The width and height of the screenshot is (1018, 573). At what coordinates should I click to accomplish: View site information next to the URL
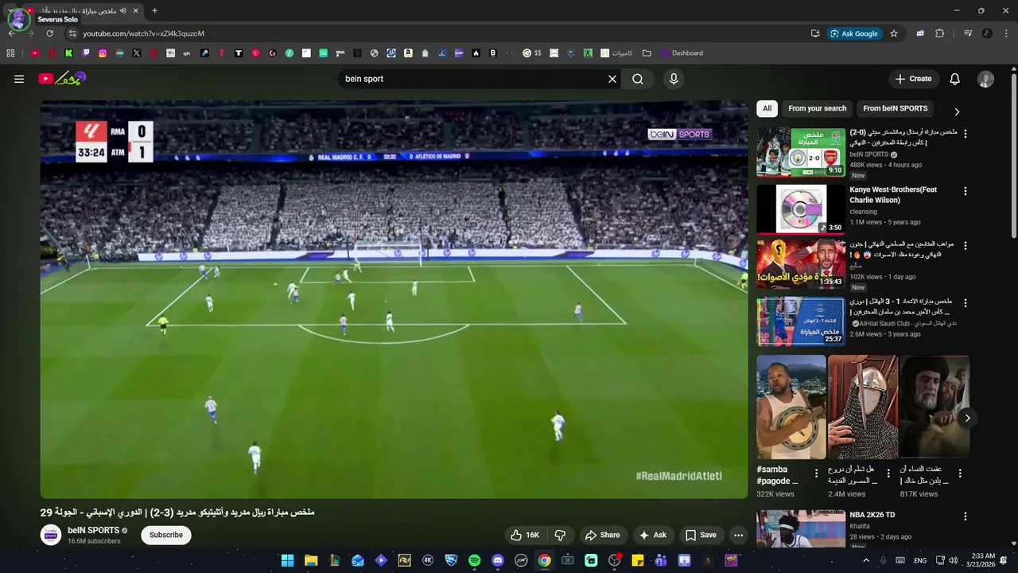click(x=72, y=33)
